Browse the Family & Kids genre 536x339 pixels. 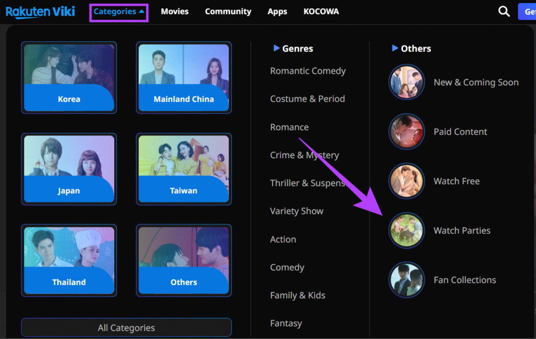pyautogui.click(x=297, y=296)
